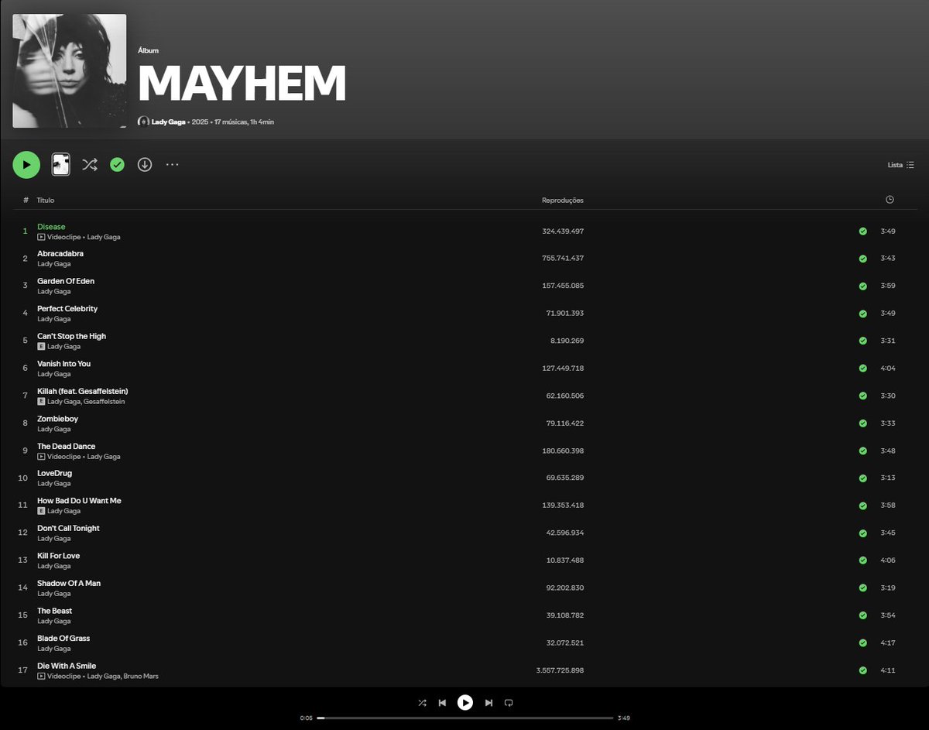
Task: Toggle saved checkmark for Garden Of Eden
Action: tap(862, 286)
